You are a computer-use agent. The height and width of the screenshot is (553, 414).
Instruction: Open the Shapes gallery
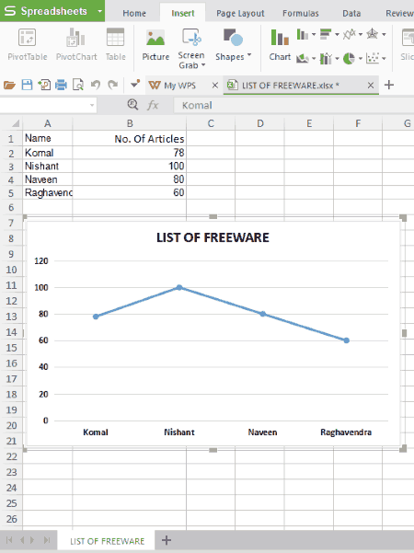[233, 44]
